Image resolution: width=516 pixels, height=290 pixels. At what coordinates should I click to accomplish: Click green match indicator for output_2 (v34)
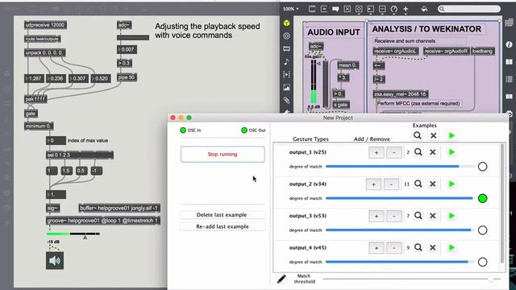pos(482,199)
